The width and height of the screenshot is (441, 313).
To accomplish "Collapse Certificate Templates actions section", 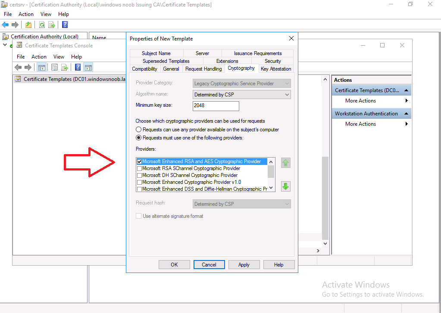I will point(406,90).
